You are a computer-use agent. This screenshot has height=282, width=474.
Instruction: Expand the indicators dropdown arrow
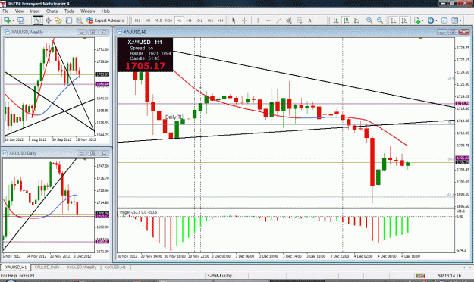pos(422,20)
